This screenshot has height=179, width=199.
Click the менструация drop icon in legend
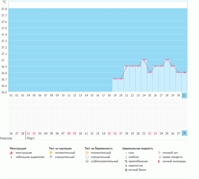[11, 153]
